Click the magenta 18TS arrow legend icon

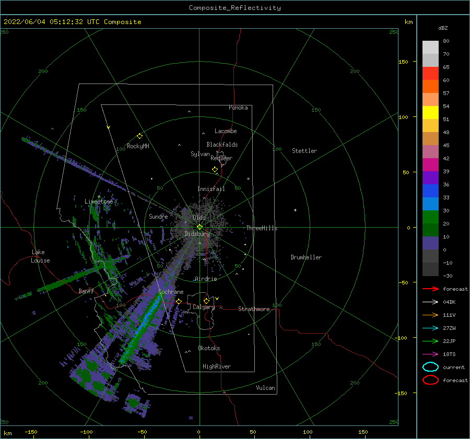tap(430, 354)
